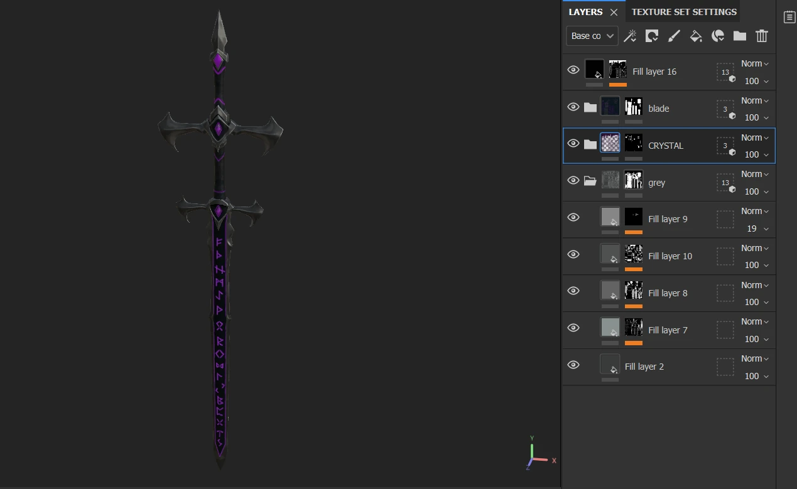Viewport: 797px width, 489px height.
Task: Collapse the grey folder group
Action: click(x=590, y=181)
